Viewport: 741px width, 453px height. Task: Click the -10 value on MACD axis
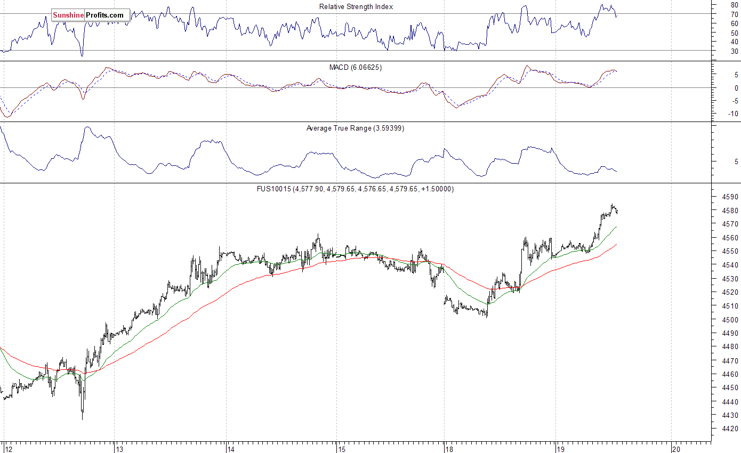(733, 114)
